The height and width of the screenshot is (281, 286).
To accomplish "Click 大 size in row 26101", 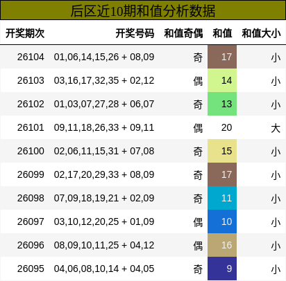I will pos(276,128).
